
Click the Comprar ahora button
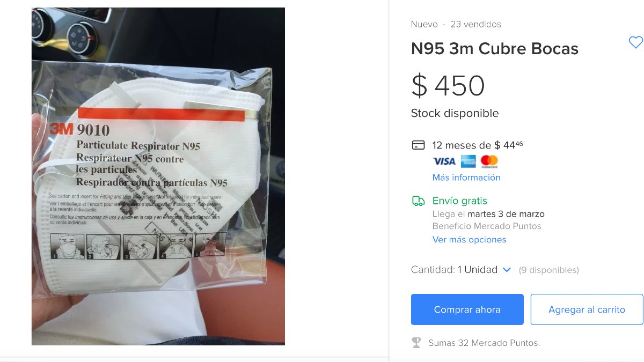tap(467, 309)
